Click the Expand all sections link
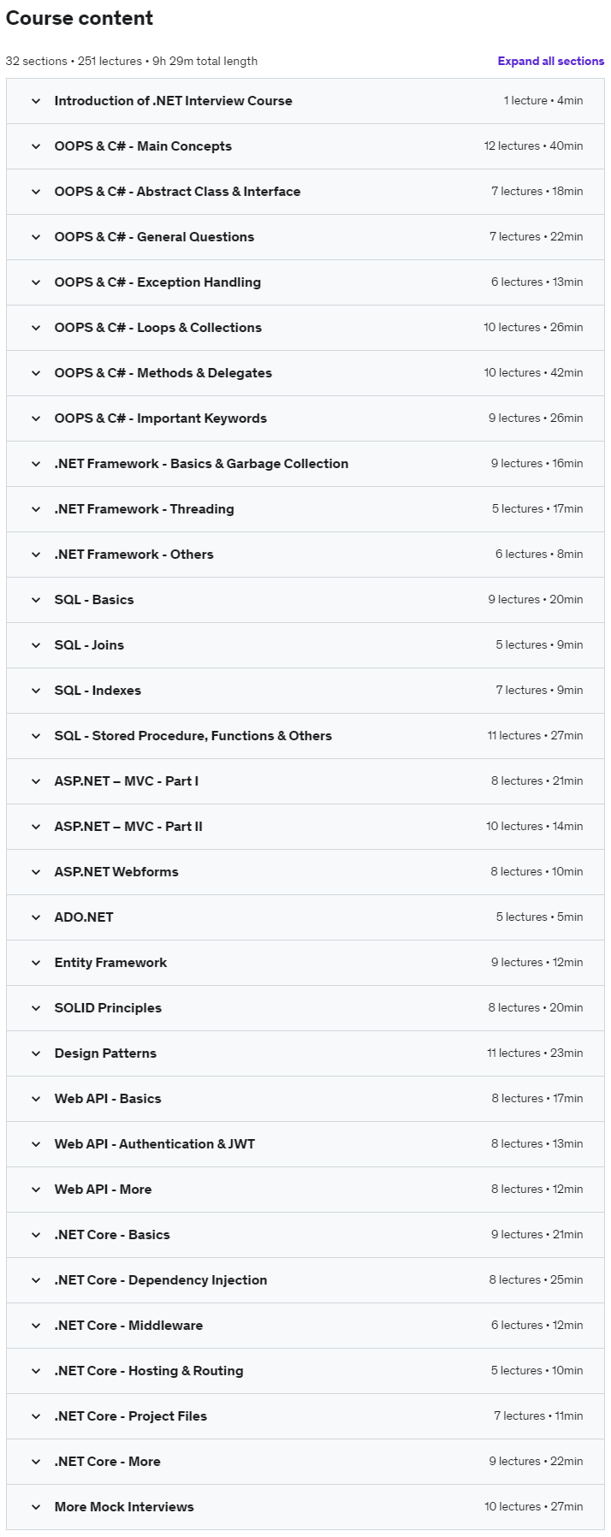The image size is (611, 1537). [x=550, y=61]
